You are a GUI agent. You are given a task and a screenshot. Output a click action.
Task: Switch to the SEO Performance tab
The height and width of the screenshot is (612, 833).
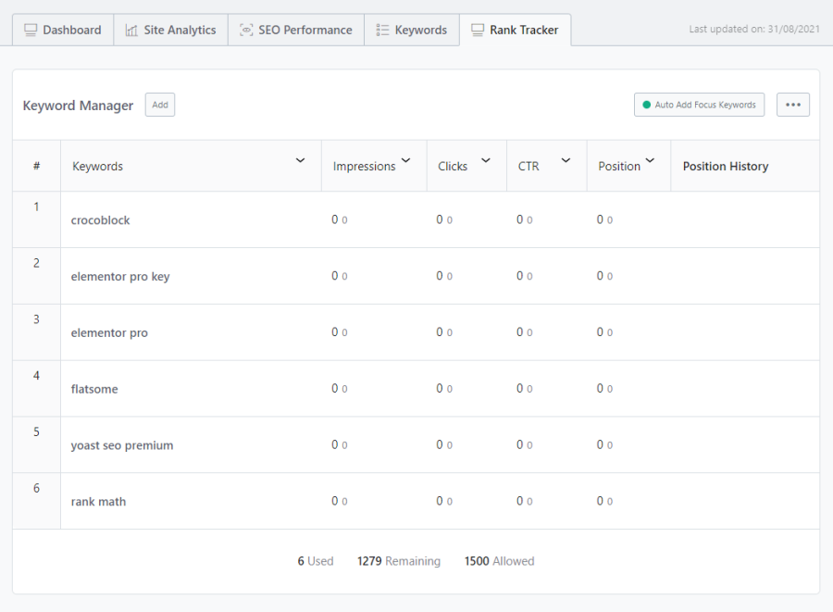click(x=295, y=30)
